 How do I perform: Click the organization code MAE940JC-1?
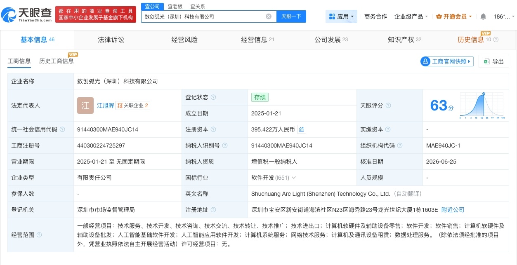click(443, 145)
